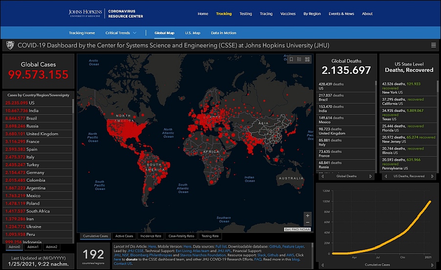
Task: Zoom out on the map
Action: tap(308, 223)
